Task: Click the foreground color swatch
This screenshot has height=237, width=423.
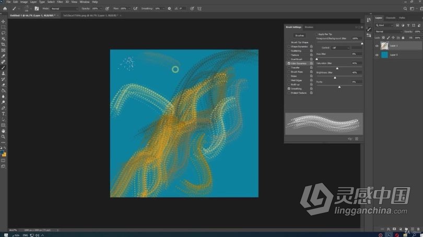Action: 2,152
